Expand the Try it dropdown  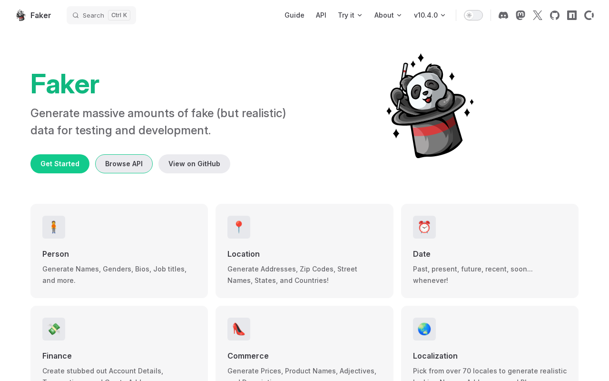tap(350, 15)
